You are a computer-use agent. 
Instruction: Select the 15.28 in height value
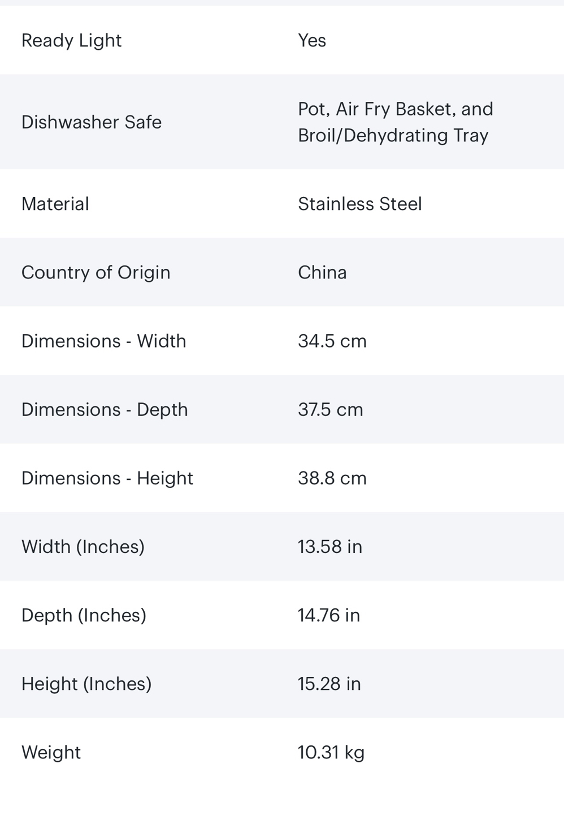click(x=329, y=684)
